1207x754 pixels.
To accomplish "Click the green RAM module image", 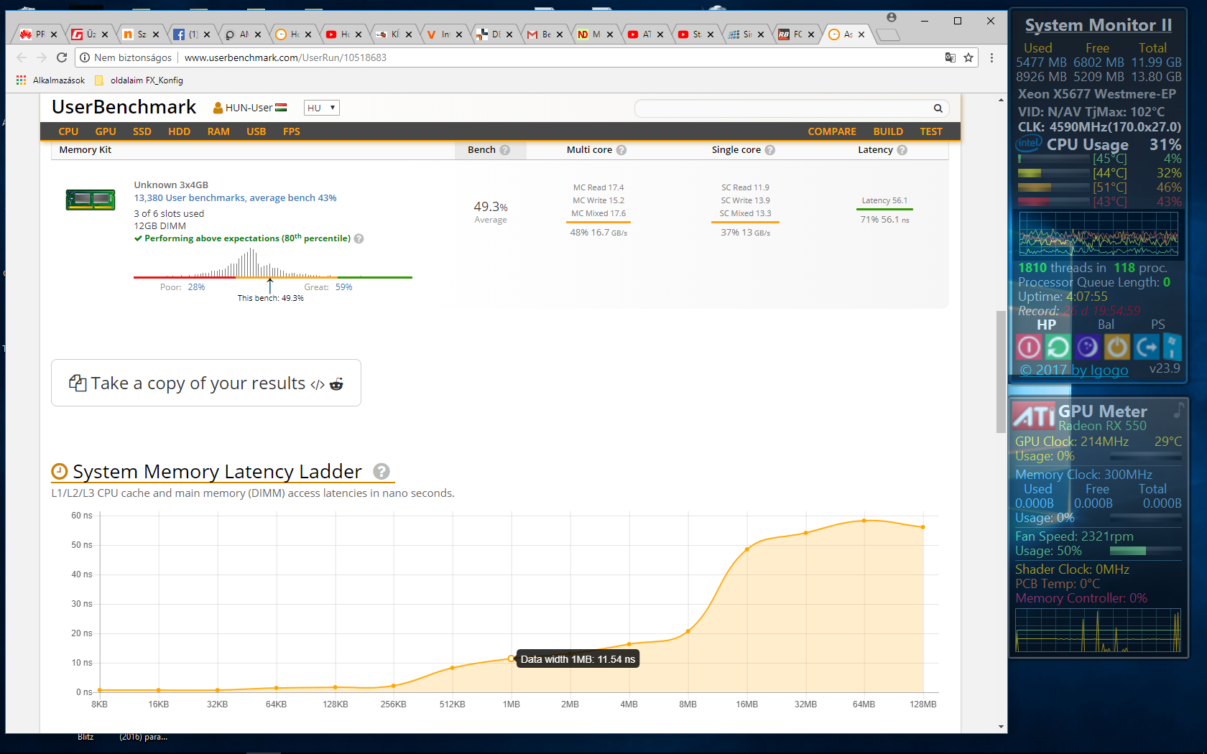I will pyautogui.click(x=91, y=200).
